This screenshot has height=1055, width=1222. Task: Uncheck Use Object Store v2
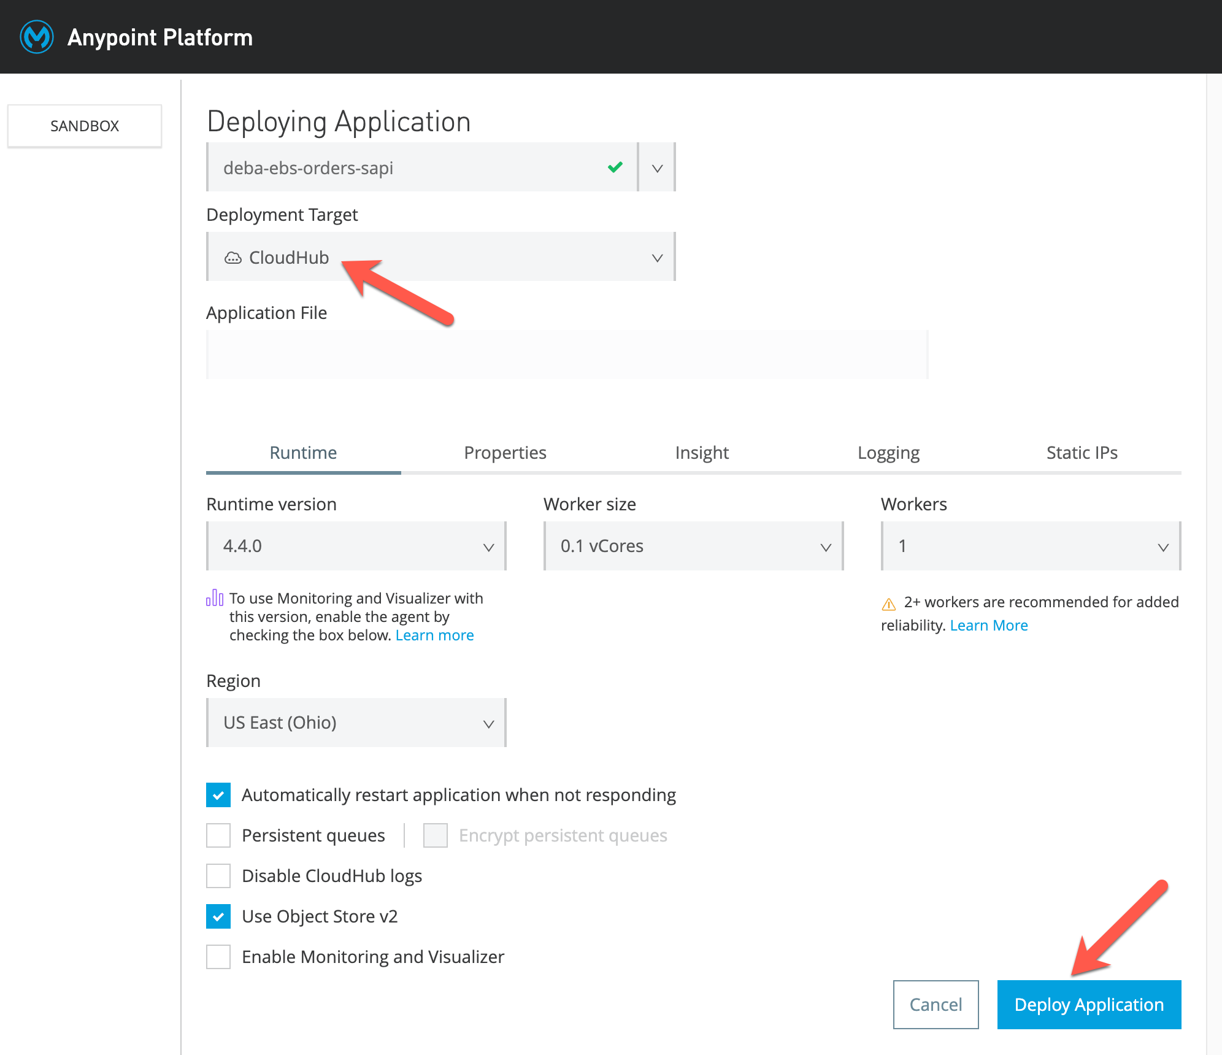click(x=218, y=916)
